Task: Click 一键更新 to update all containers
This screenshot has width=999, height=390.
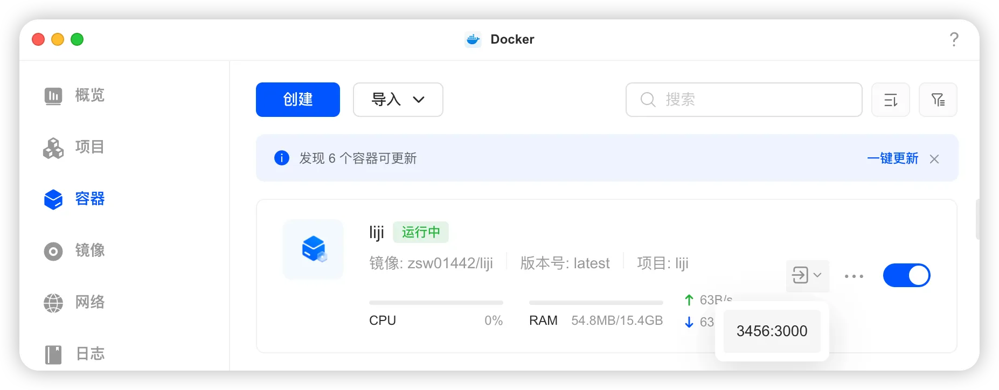Action: (893, 158)
